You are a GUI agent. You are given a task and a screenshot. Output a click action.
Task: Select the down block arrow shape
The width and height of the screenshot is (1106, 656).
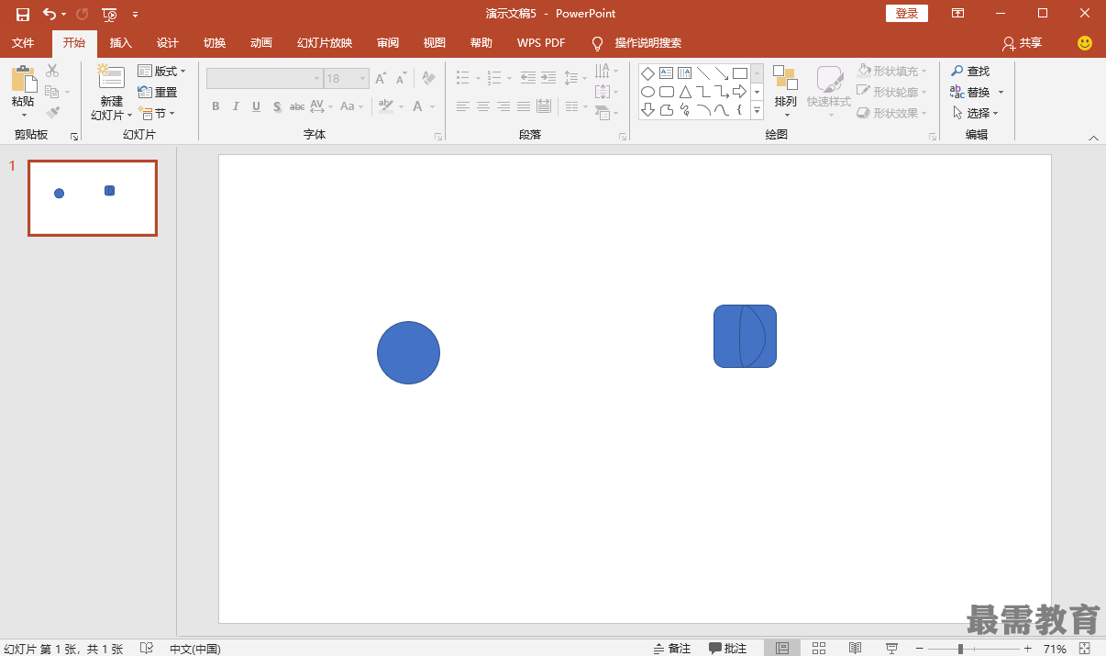pos(647,110)
